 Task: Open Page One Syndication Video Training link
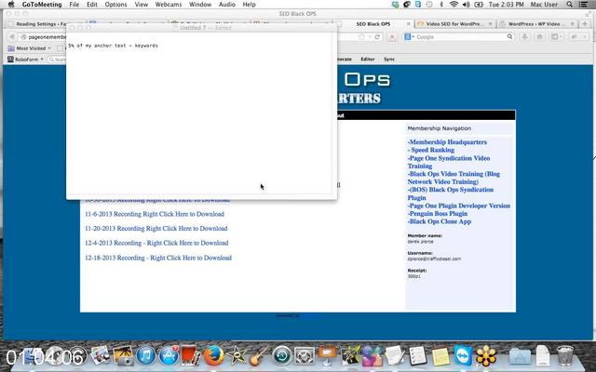449,162
